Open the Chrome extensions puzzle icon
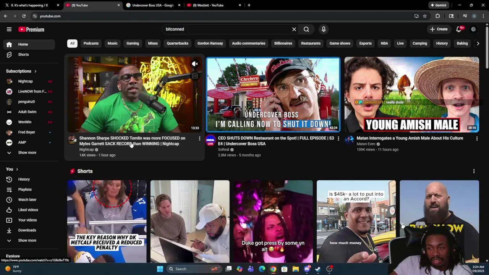 pyautogui.click(x=438, y=16)
